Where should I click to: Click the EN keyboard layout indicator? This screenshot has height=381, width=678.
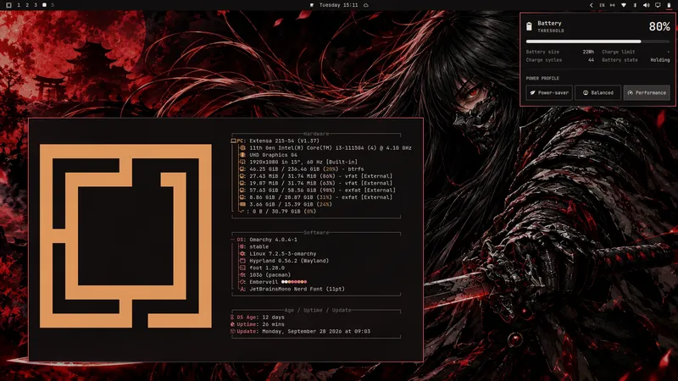pos(602,5)
